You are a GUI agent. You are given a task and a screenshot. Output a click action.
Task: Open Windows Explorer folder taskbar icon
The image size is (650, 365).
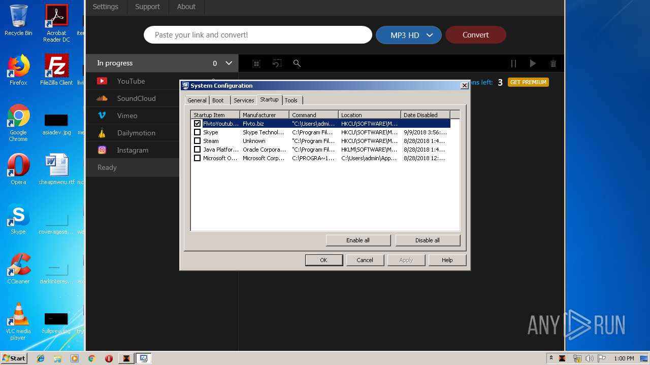pyautogui.click(x=57, y=358)
